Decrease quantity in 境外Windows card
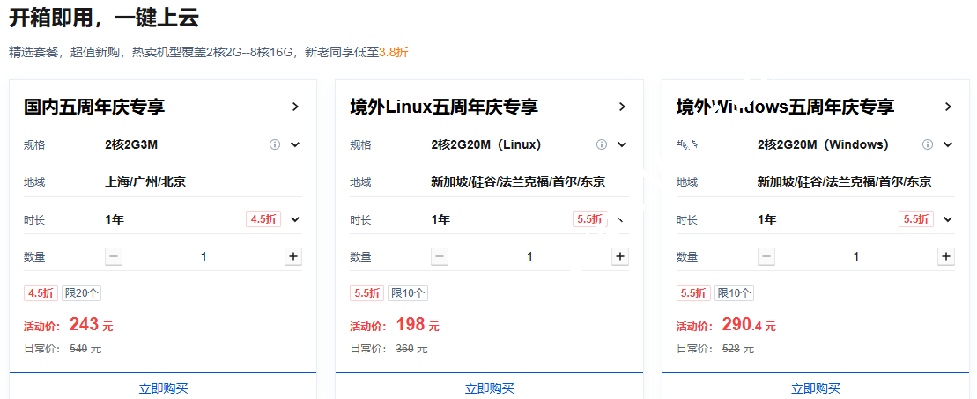This screenshot has width=977, height=399. [766, 256]
